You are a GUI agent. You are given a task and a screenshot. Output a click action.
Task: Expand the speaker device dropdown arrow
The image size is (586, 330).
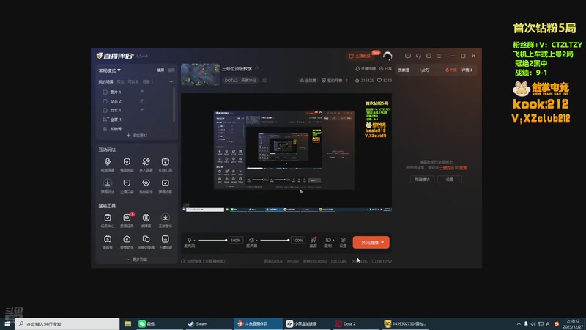(x=257, y=241)
